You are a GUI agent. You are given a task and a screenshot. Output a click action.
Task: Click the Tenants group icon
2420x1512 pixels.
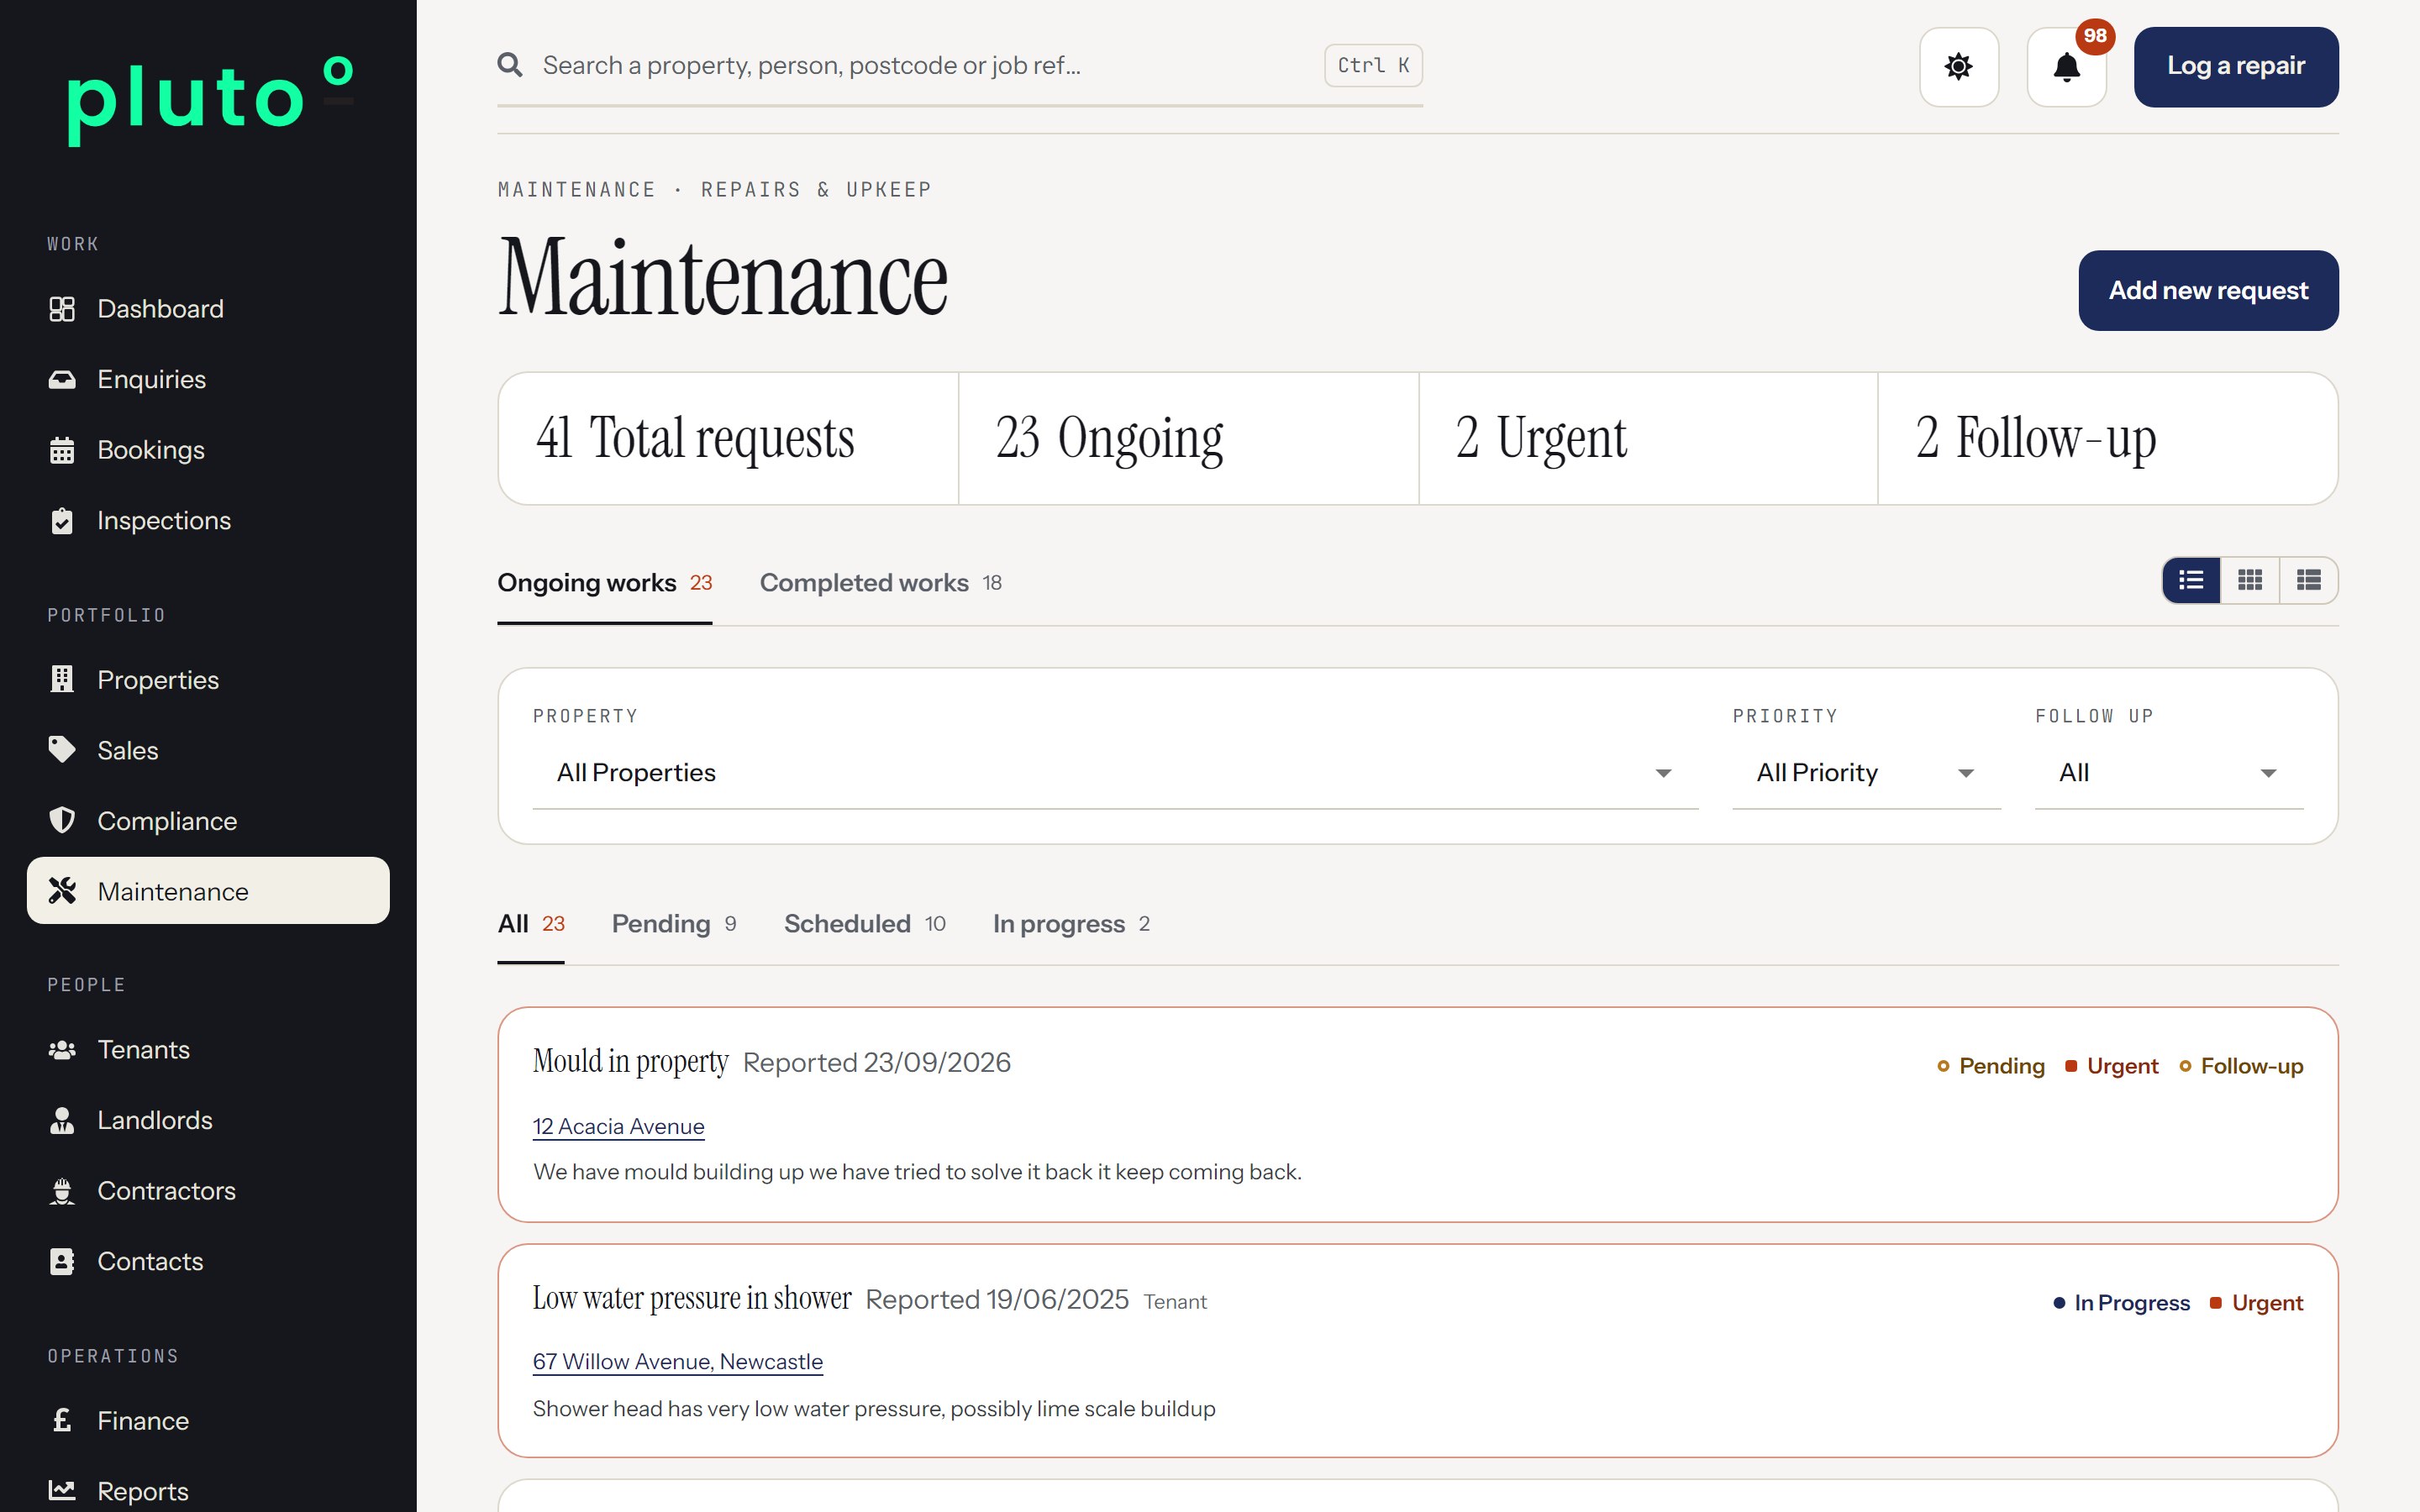(x=62, y=1050)
